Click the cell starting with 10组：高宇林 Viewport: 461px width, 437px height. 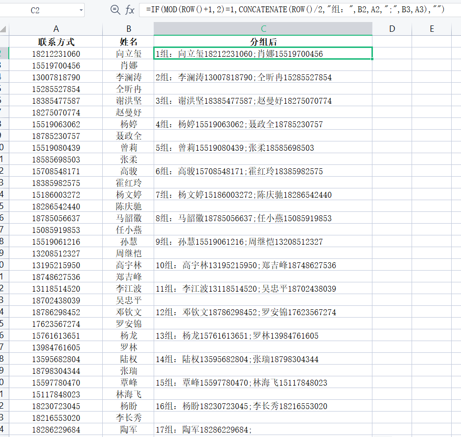click(263, 265)
